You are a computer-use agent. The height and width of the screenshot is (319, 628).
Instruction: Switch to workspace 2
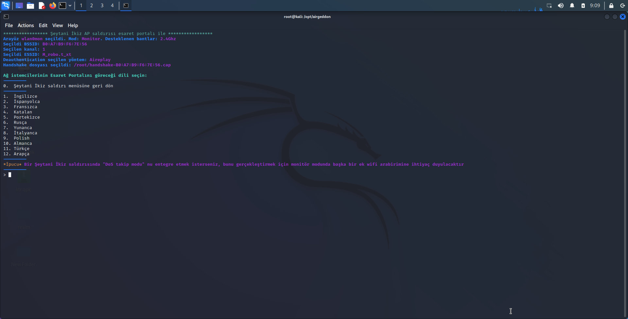[x=92, y=6]
